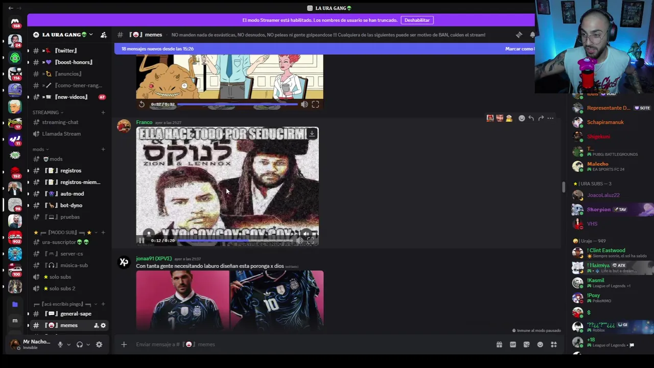Add channel to MODO SUB category plus
Screen dimensions: 654x368
coord(103,233)
